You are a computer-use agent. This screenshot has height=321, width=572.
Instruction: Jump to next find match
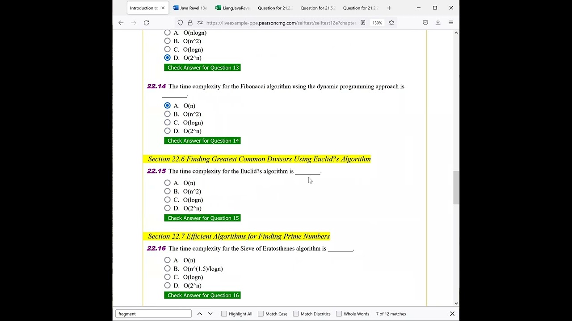tap(210, 314)
